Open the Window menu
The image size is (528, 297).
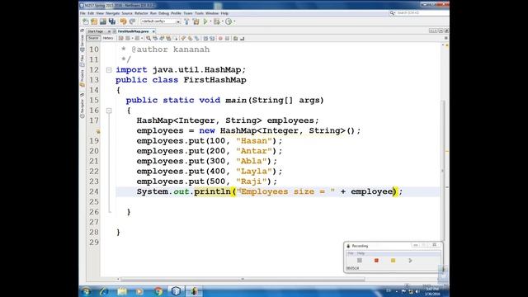(x=212, y=13)
